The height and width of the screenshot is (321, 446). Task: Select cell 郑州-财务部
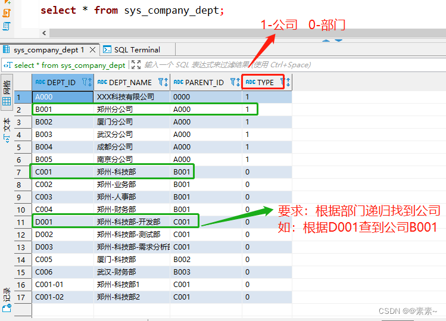132,210
